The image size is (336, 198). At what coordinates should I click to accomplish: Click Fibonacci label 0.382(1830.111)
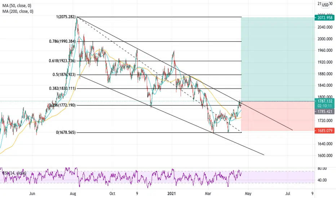click(62, 88)
